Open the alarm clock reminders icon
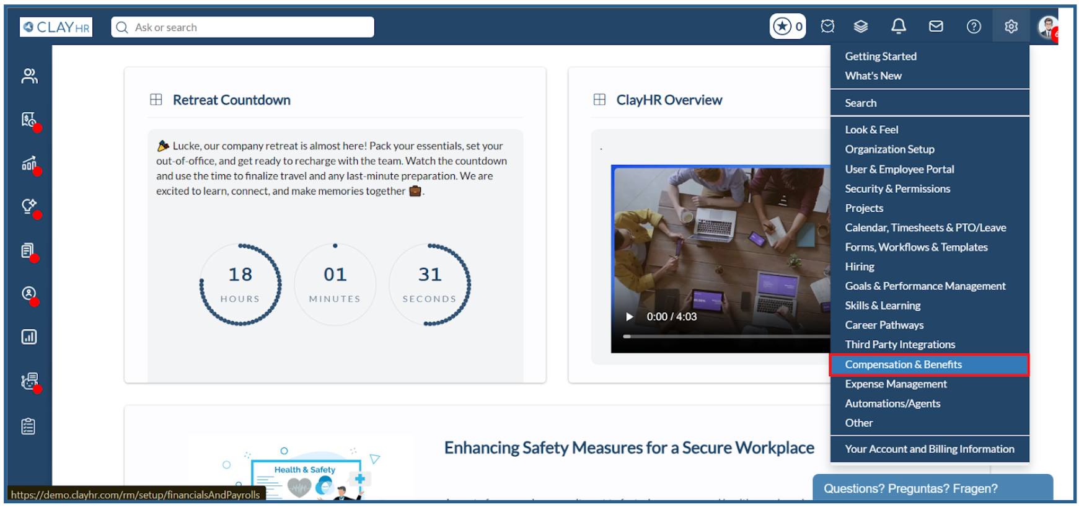Viewport: 1079px width, 507px height. point(827,27)
